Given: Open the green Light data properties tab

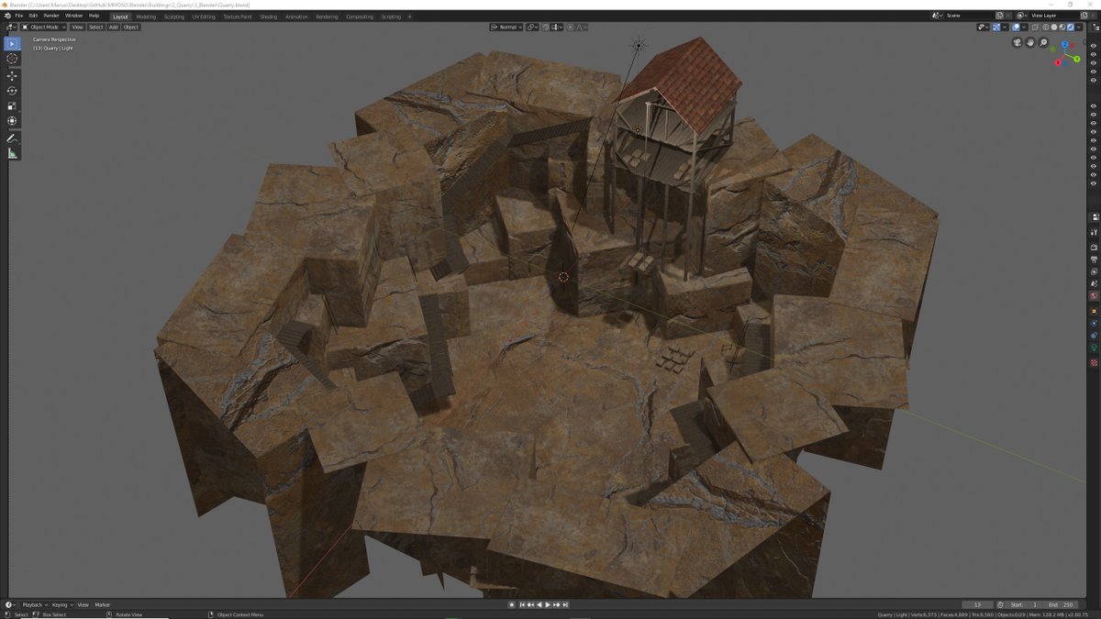Looking at the screenshot, I should pos(1095,348).
